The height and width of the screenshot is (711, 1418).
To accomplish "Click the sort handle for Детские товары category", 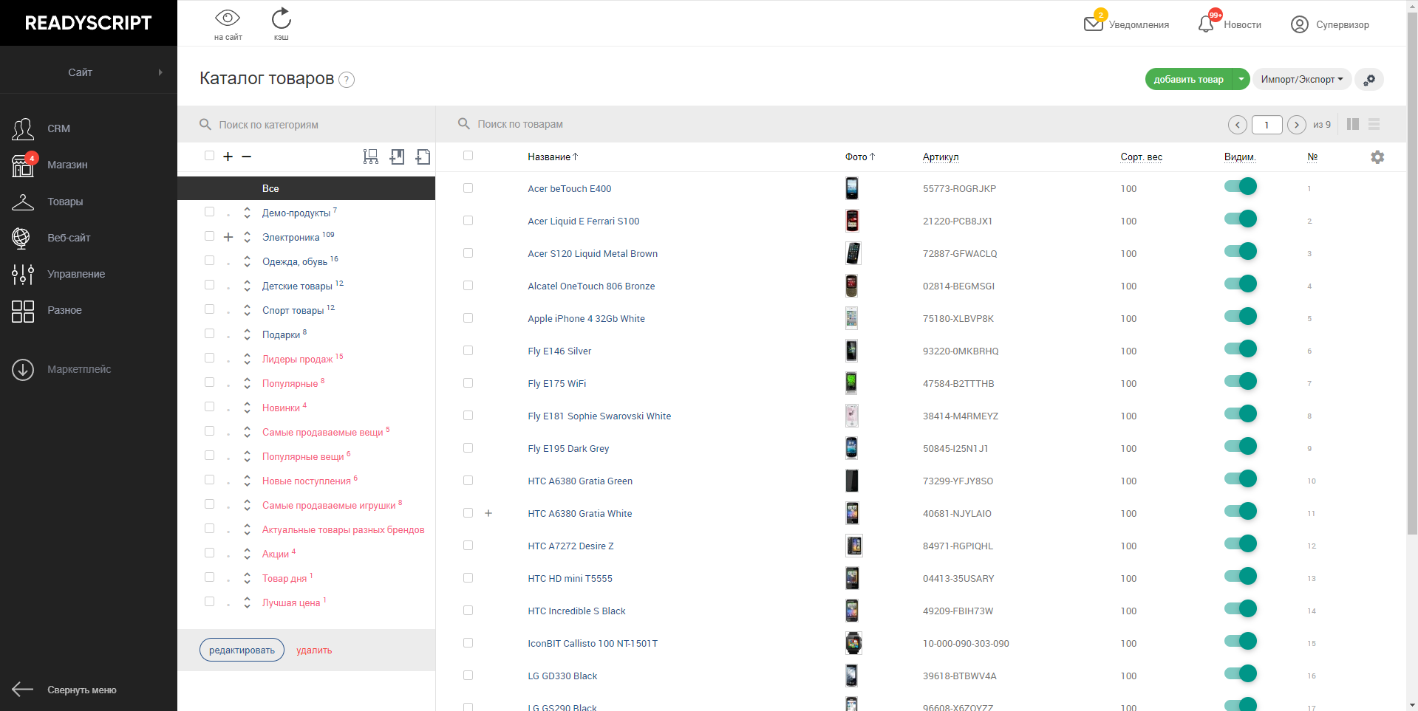I will click(x=247, y=286).
